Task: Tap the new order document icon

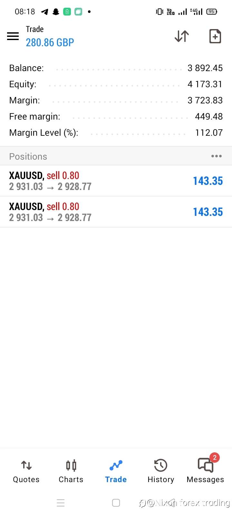Action: [215, 36]
